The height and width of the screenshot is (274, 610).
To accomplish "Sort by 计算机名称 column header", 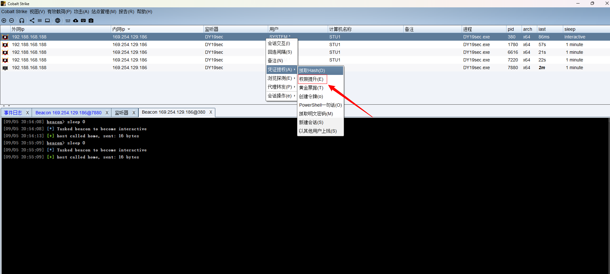I will [x=366, y=29].
